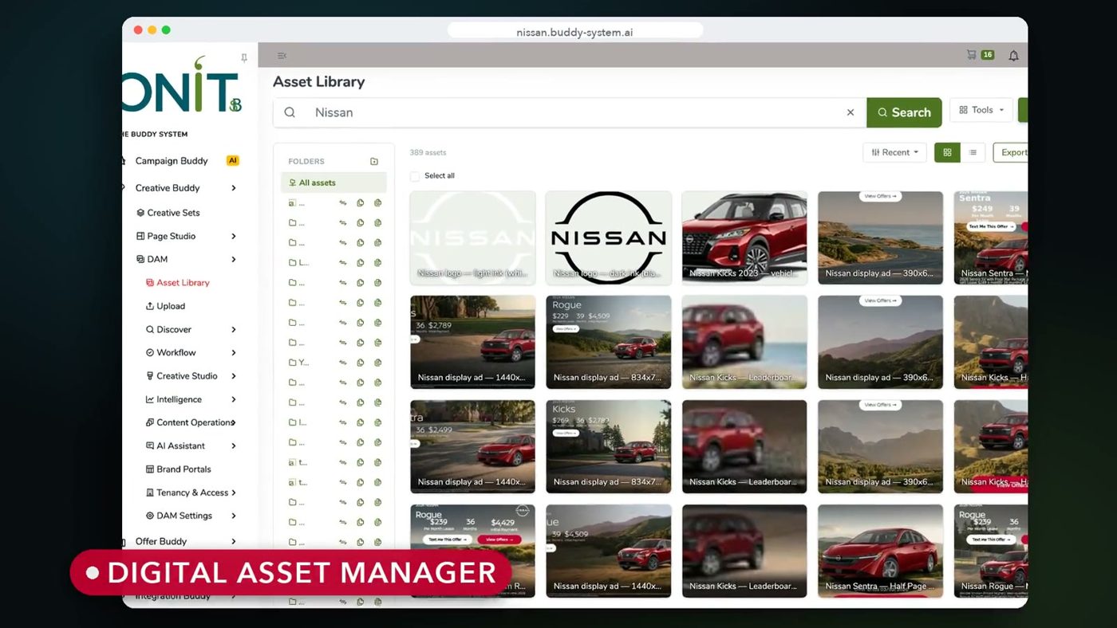
Task: Open the Rogue $229 display ad thumbnail
Action: [608, 342]
